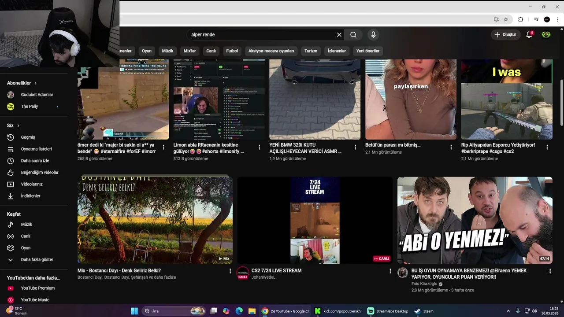Open options for YENİ BMW 320i short
The height and width of the screenshot is (317, 564).
click(x=355, y=147)
